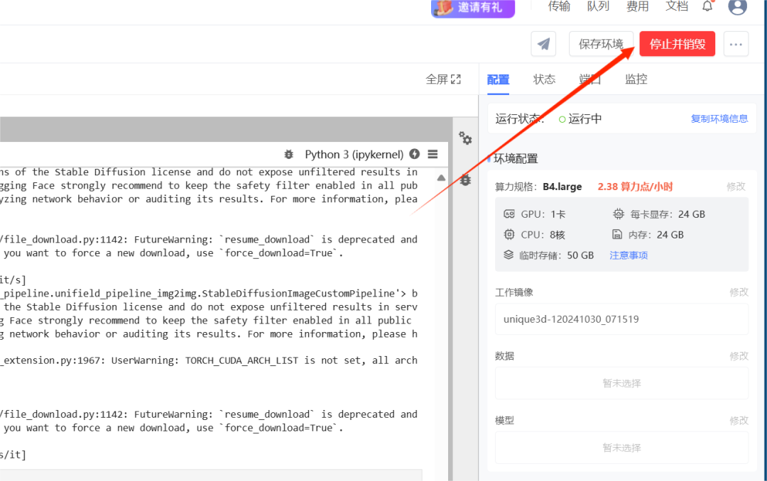The height and width of the screenshot is (481, 767).
Task: Select the Python 3 (ipykernel) kernel name
Action: [354, 155]
